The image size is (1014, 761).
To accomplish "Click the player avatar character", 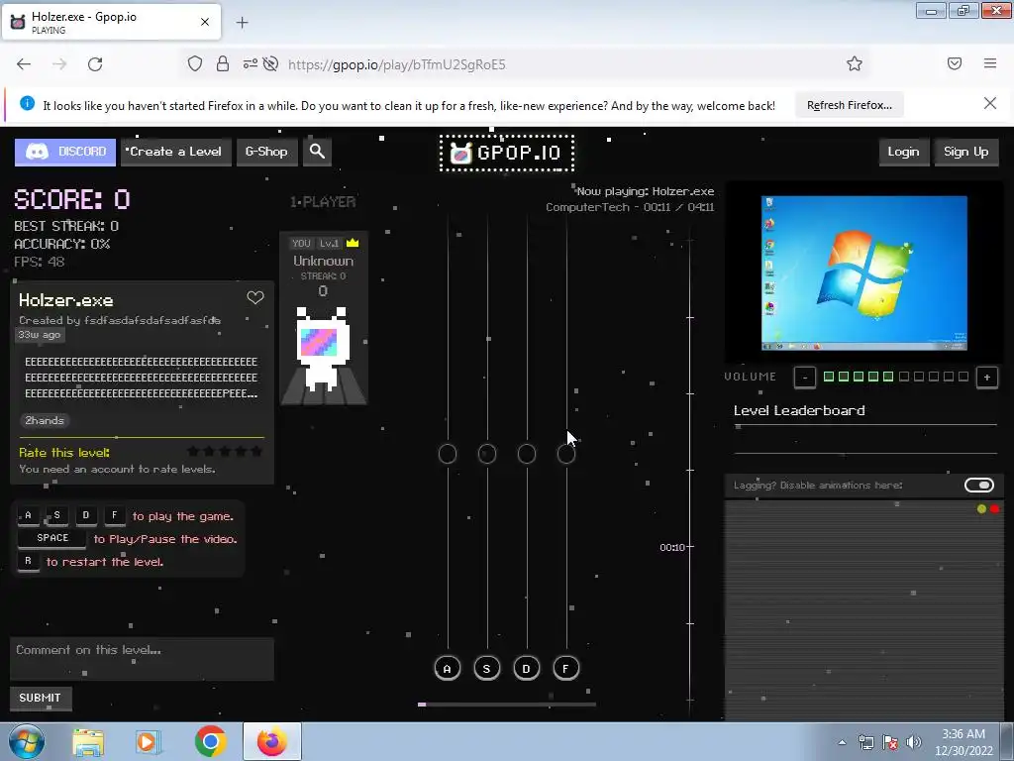I will pyautogui.click(x=322, y=350).
